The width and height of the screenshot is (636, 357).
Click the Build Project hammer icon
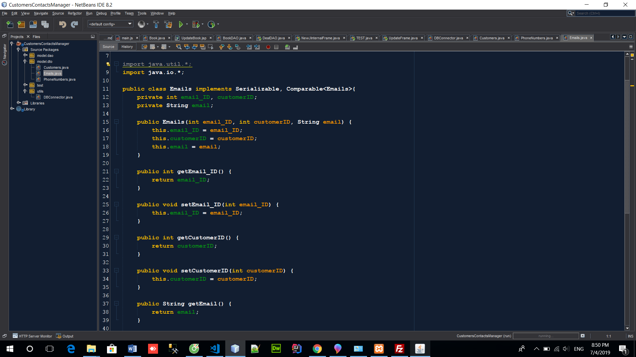156,24
